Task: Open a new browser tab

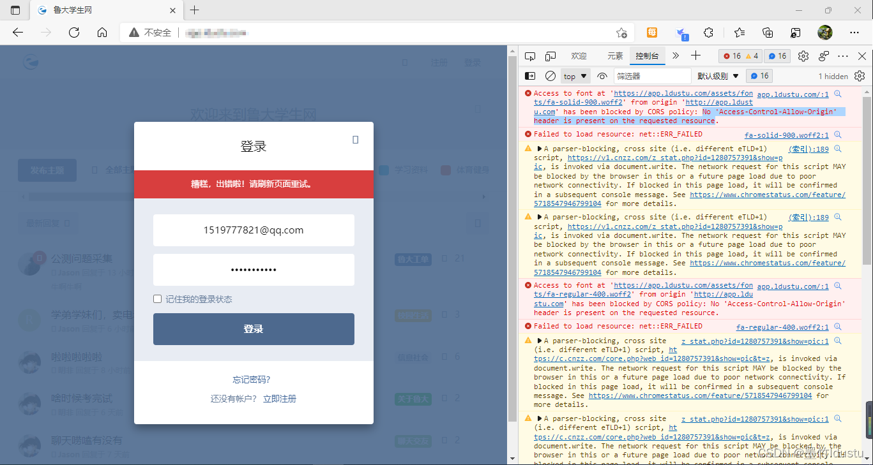Action: point(195,10)
